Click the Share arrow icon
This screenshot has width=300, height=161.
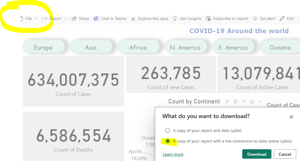(74, 19)
